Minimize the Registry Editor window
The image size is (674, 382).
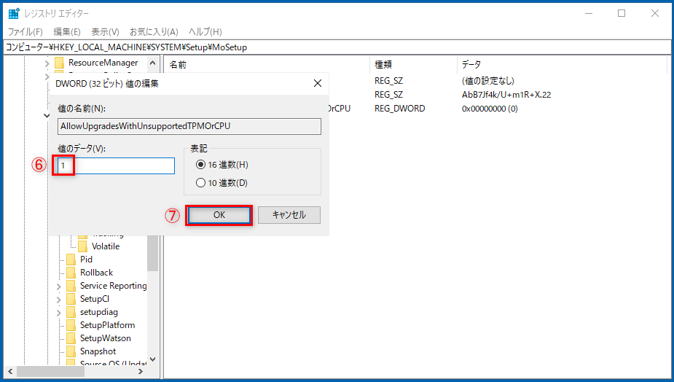click(x=589, y=13)
